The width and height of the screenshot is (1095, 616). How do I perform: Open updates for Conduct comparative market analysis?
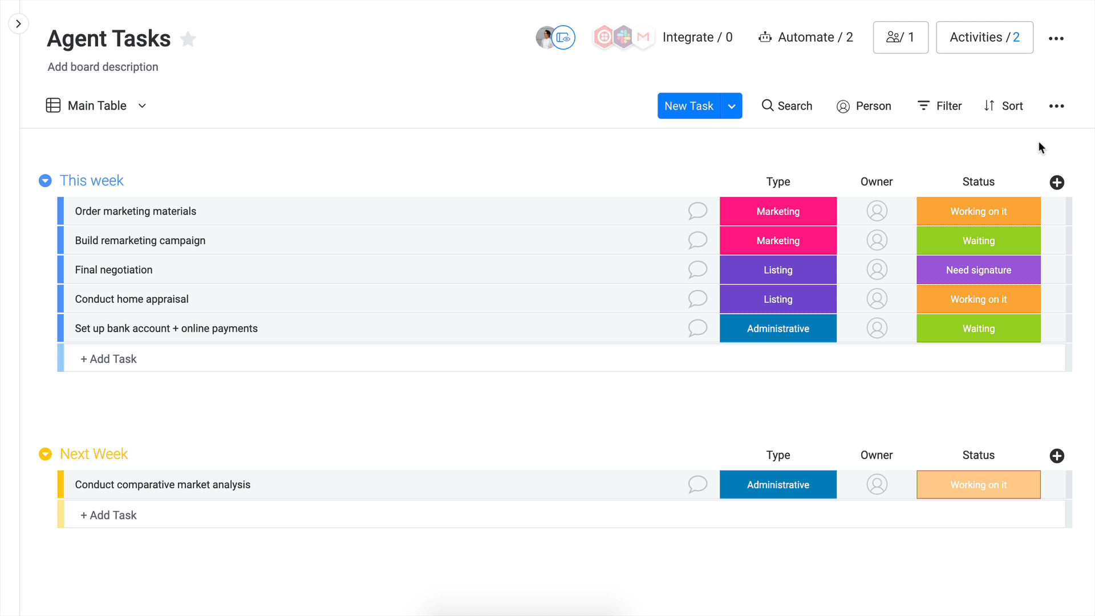point(697,485)
